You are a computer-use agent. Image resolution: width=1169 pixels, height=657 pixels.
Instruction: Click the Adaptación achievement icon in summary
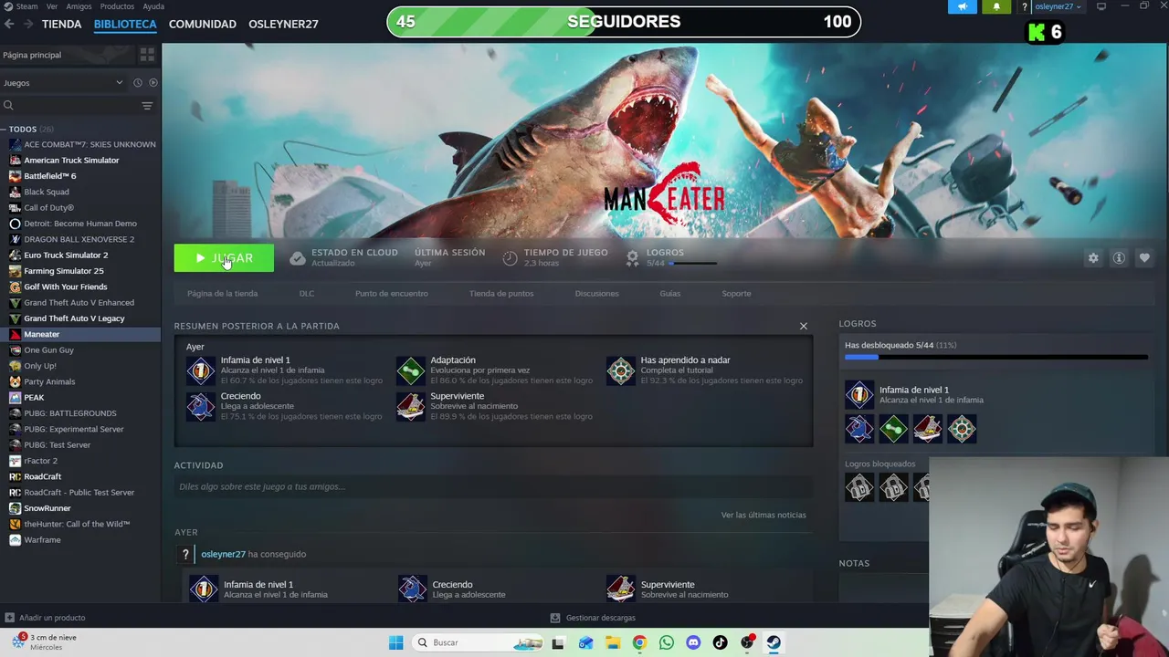(x=411, y=370)
